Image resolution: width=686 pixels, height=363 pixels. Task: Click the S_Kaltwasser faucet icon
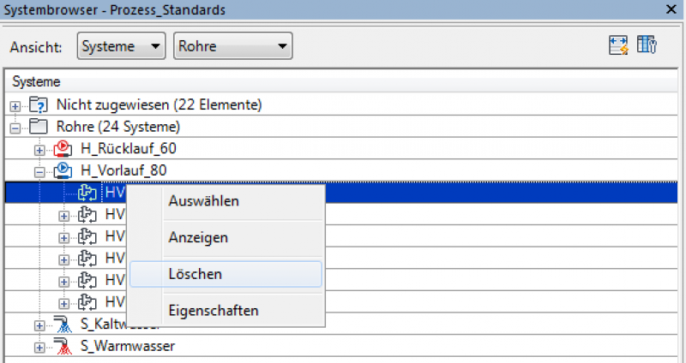point(62,324)
